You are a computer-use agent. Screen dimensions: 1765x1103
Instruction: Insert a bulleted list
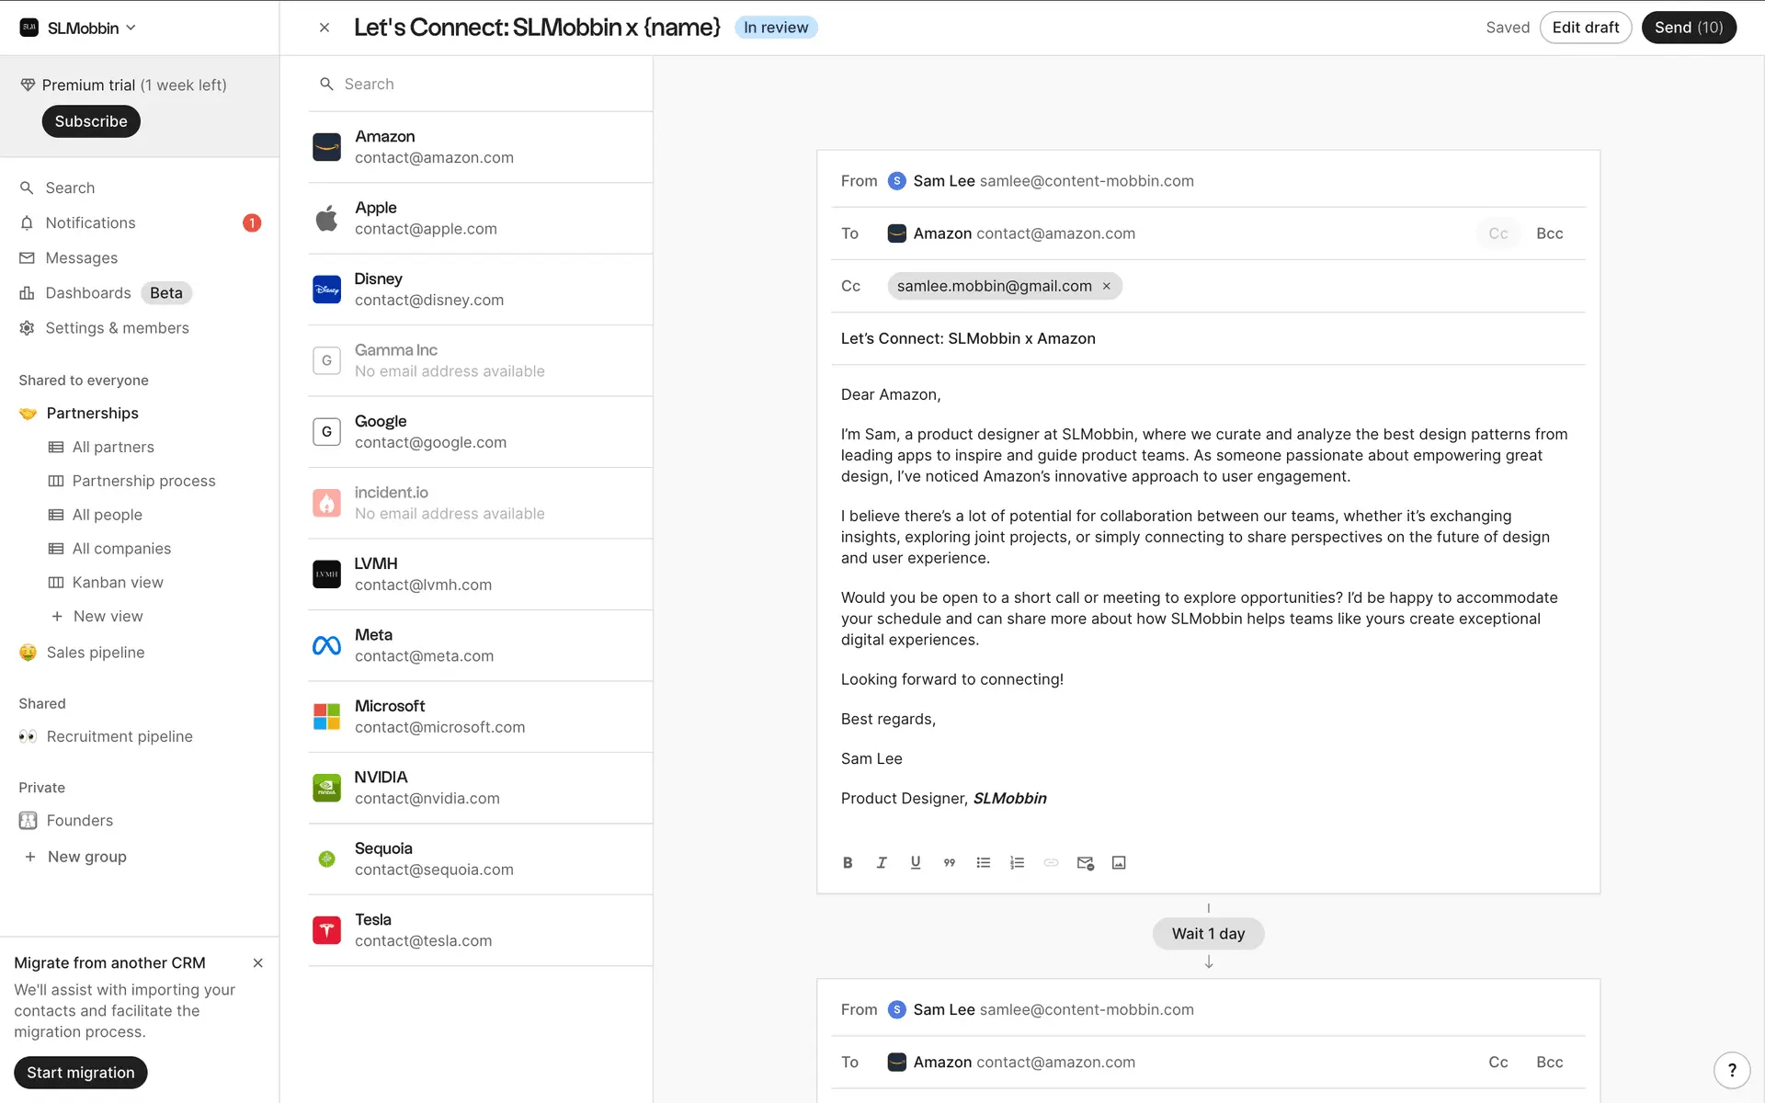(984, 862)
